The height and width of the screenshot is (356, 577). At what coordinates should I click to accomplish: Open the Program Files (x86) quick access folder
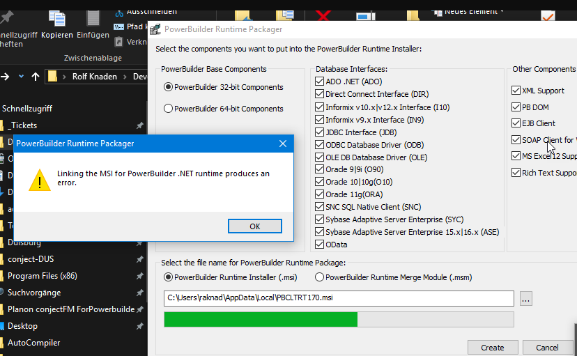tap(43, 276)
